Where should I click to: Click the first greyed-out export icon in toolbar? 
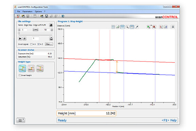(51, 16)
